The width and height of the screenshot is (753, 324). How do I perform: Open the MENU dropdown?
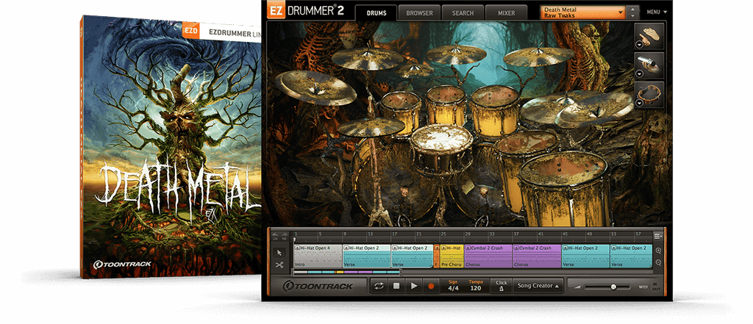pyautogui.click(x=657, y=12)
